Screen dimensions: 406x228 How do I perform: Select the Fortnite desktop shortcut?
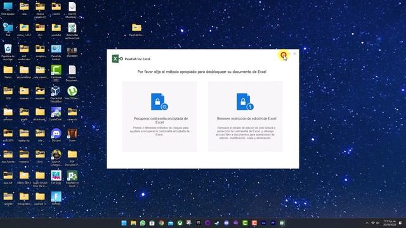click(x=56, y=198)
